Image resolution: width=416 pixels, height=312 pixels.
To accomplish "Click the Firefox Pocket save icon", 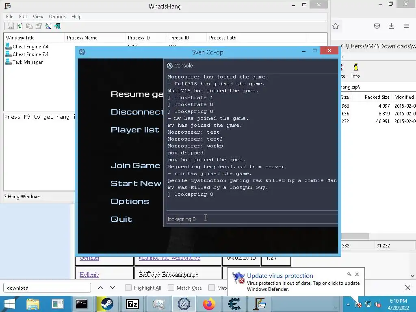I will click(x=377, y=26).
